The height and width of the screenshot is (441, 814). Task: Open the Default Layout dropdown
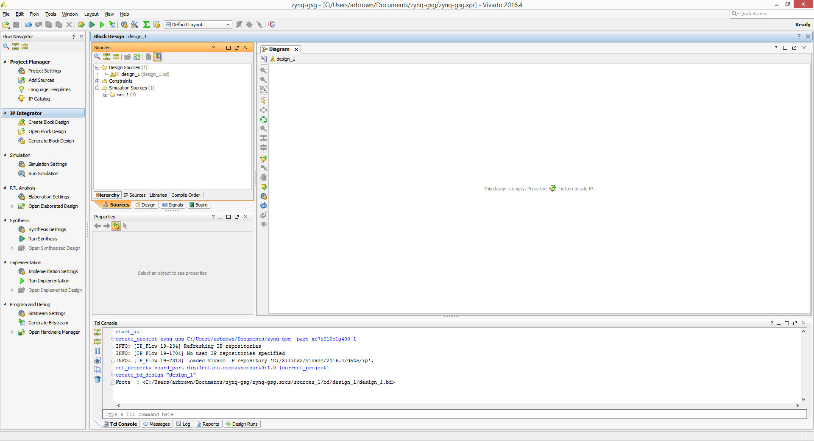(x=198, y=25)
